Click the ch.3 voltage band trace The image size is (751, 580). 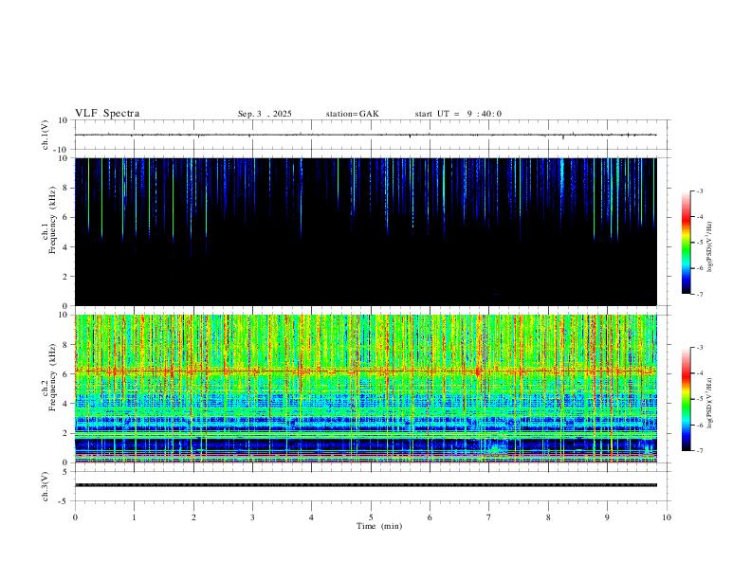[x=366, y=485]
